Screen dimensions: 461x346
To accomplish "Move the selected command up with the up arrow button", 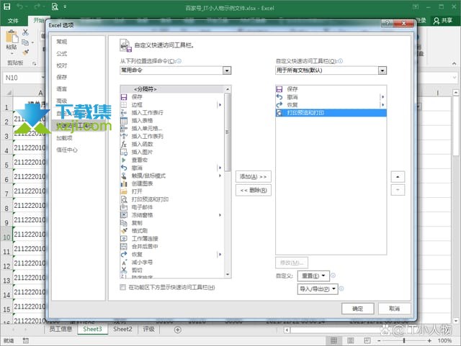I will click(398, 177).
